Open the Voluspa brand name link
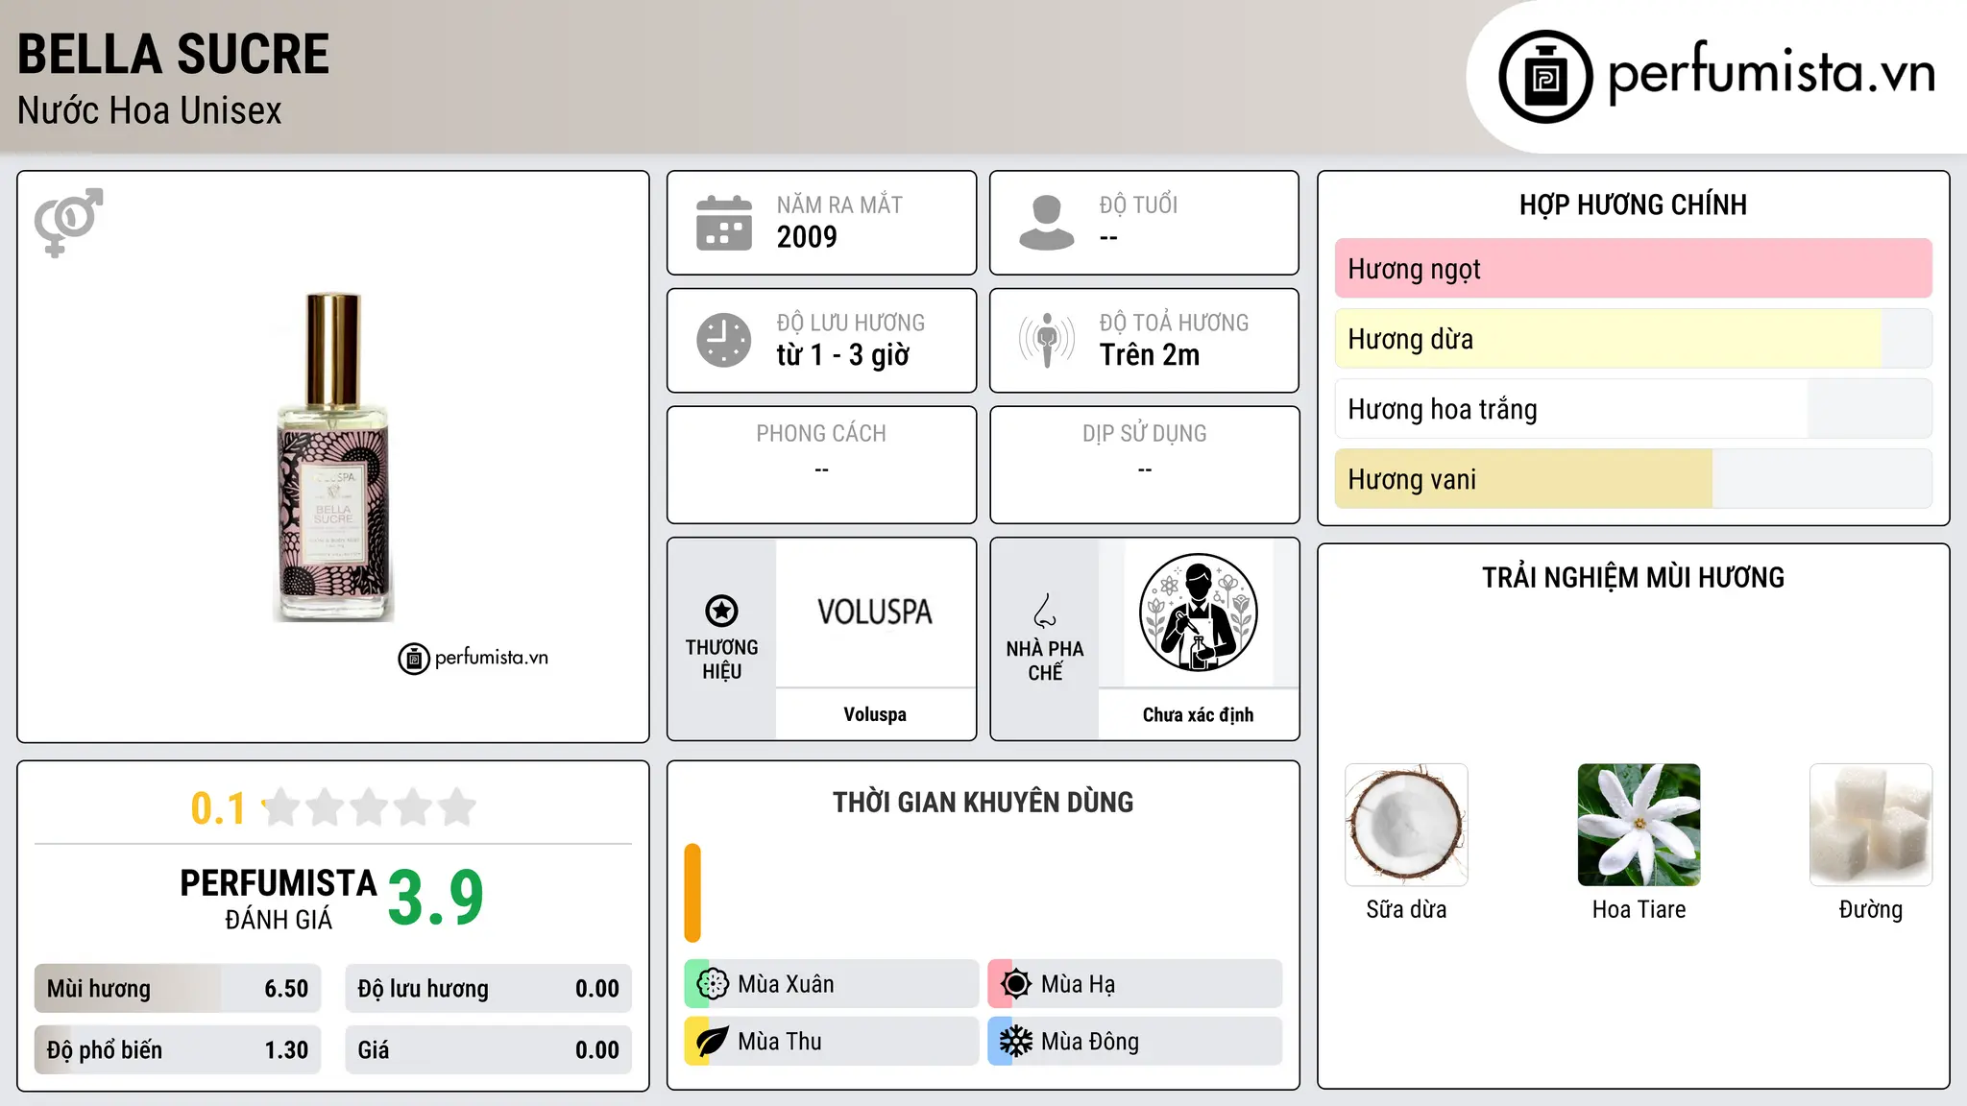Image resolution: width=1967 pixels, height=1106 pixels. tap(875, 714)
